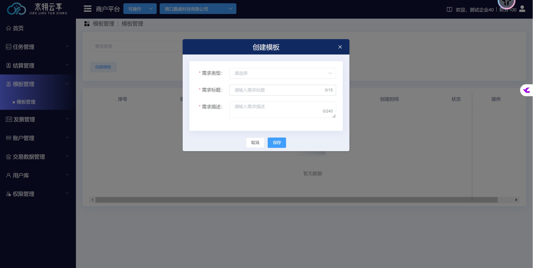
Task: Close the 创建模板 dialog
Action: [x=340, y=47]
